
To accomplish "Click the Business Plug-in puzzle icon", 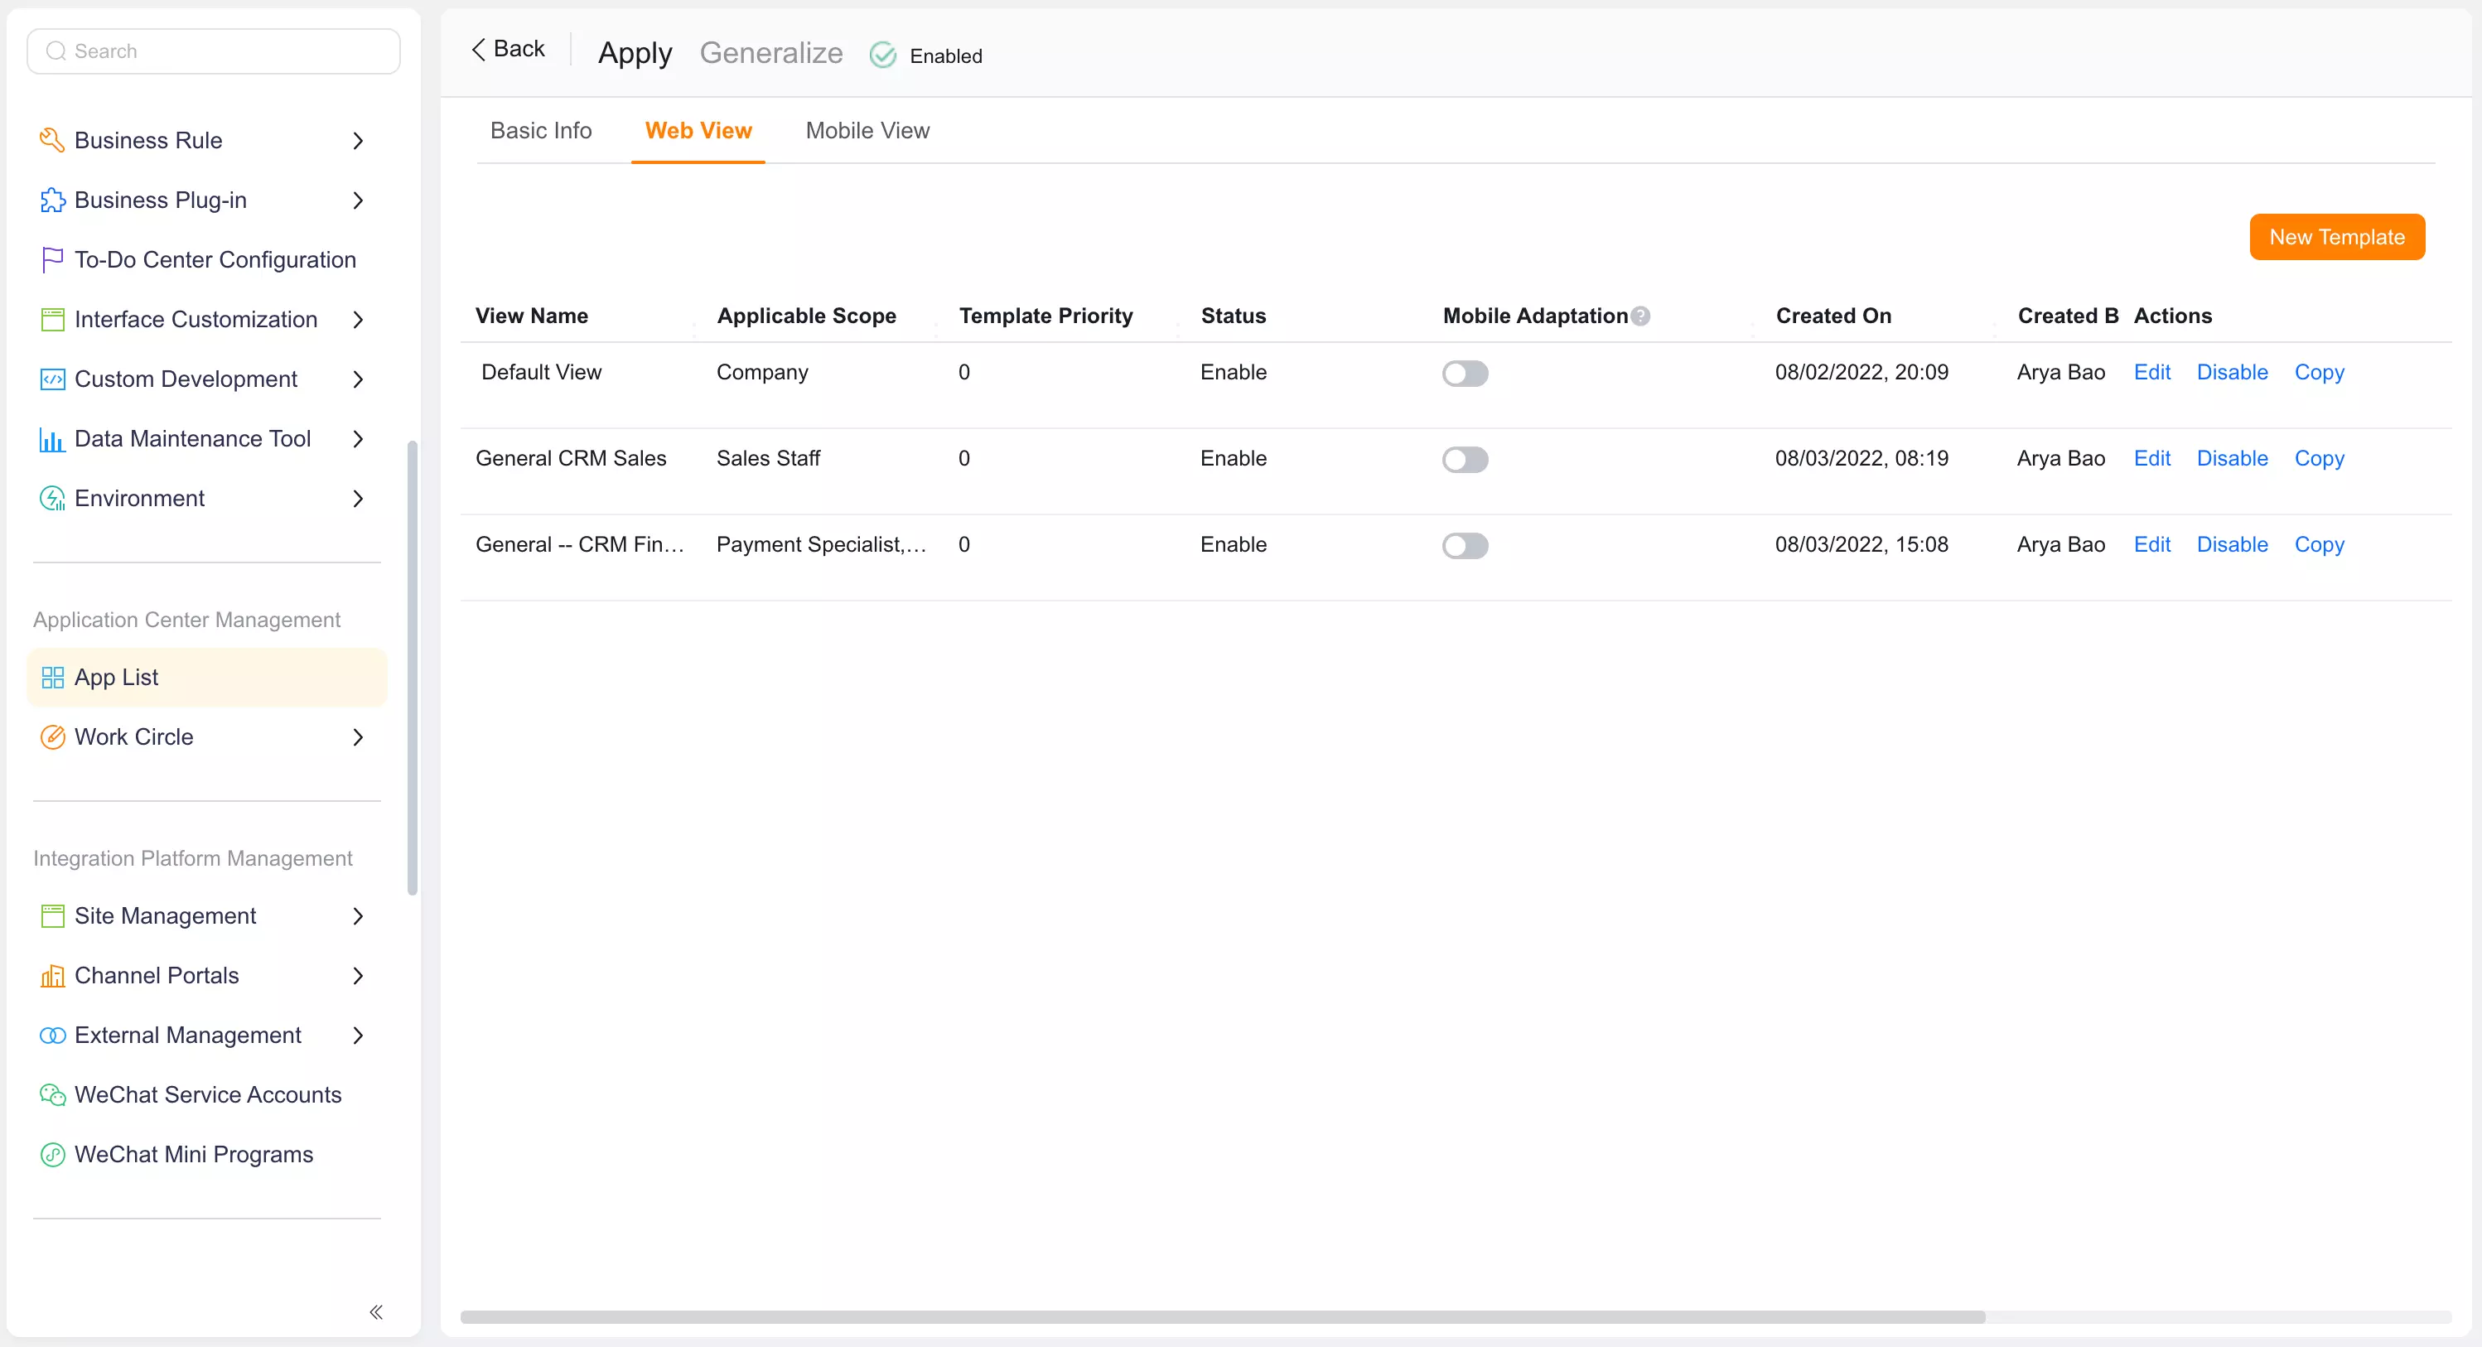I will click(52, 200).
